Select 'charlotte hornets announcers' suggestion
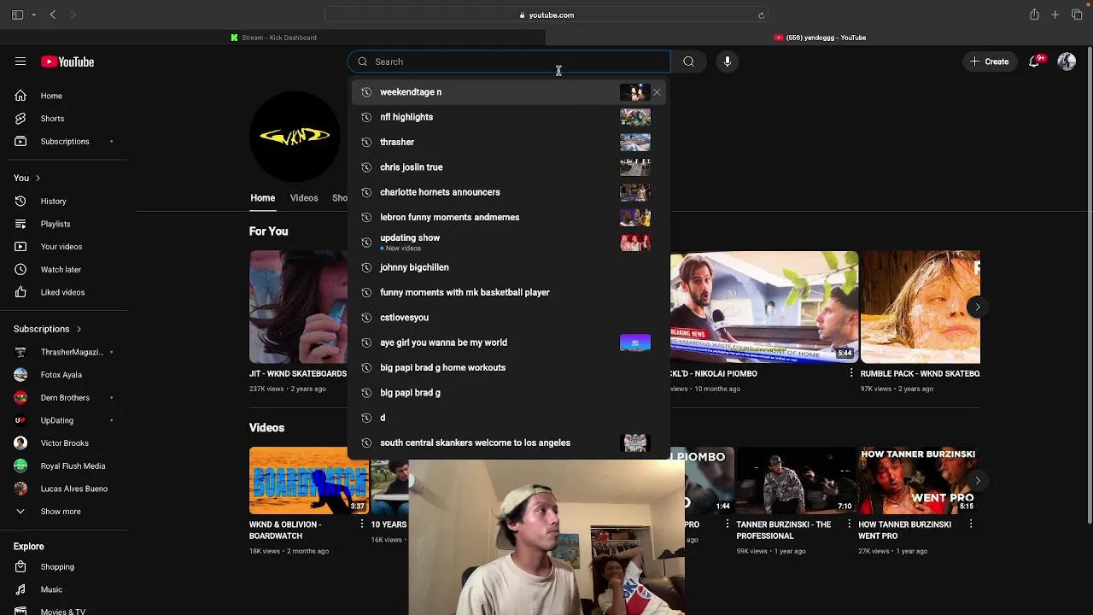 coord(509,192)
